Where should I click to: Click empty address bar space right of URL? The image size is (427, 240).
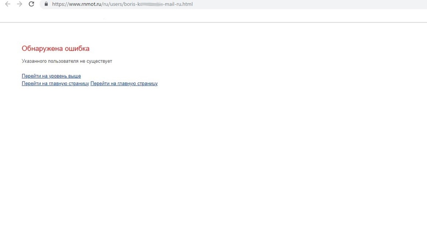coord(300,4)
